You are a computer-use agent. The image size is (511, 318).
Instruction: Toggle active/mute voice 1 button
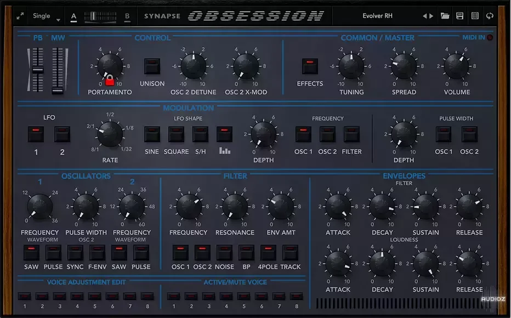173,296
